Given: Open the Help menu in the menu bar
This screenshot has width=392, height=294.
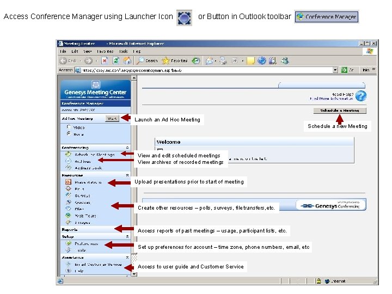Looking at the screenshot, I should tap(137, 51).
